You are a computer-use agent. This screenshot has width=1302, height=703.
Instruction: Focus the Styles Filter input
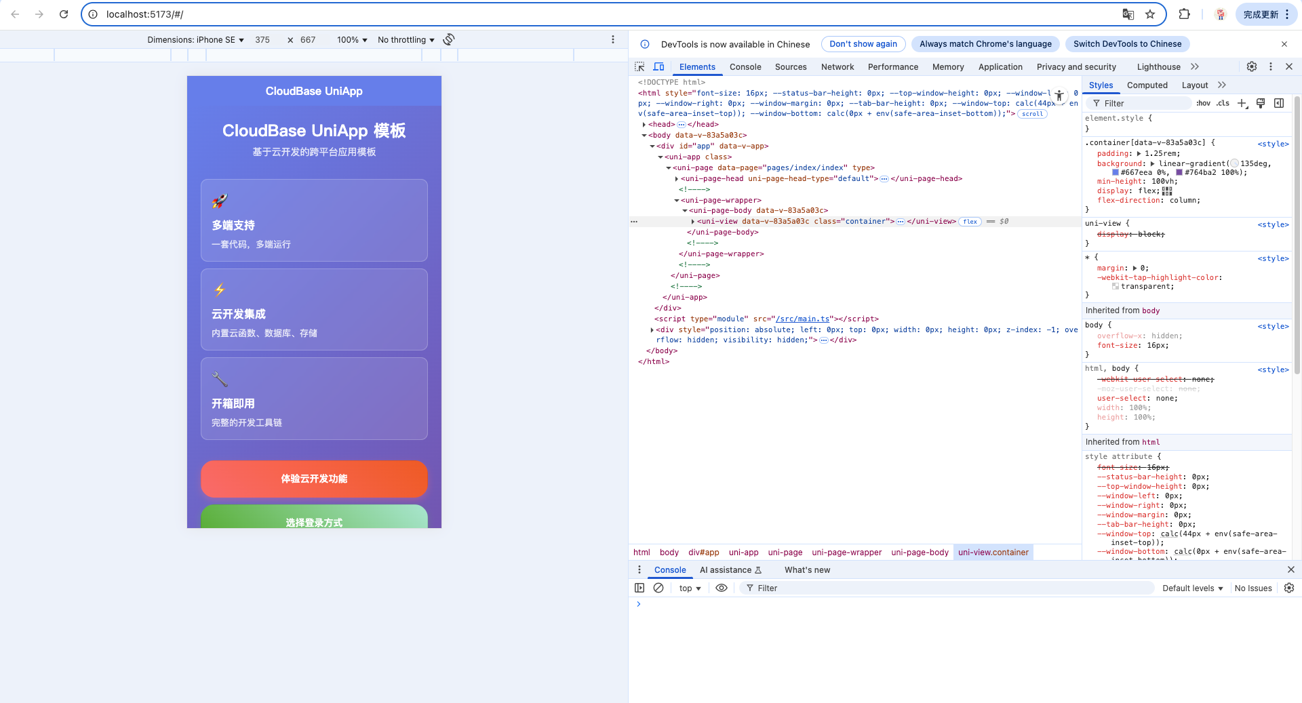(x=1139, y=103)
